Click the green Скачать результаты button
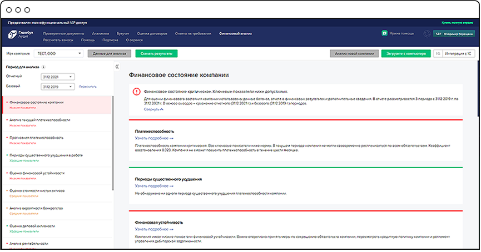The image size is (481, 252). coord(152,54)
